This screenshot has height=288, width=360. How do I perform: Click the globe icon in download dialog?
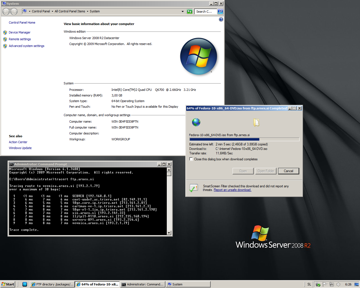click(x=196, y=122)
